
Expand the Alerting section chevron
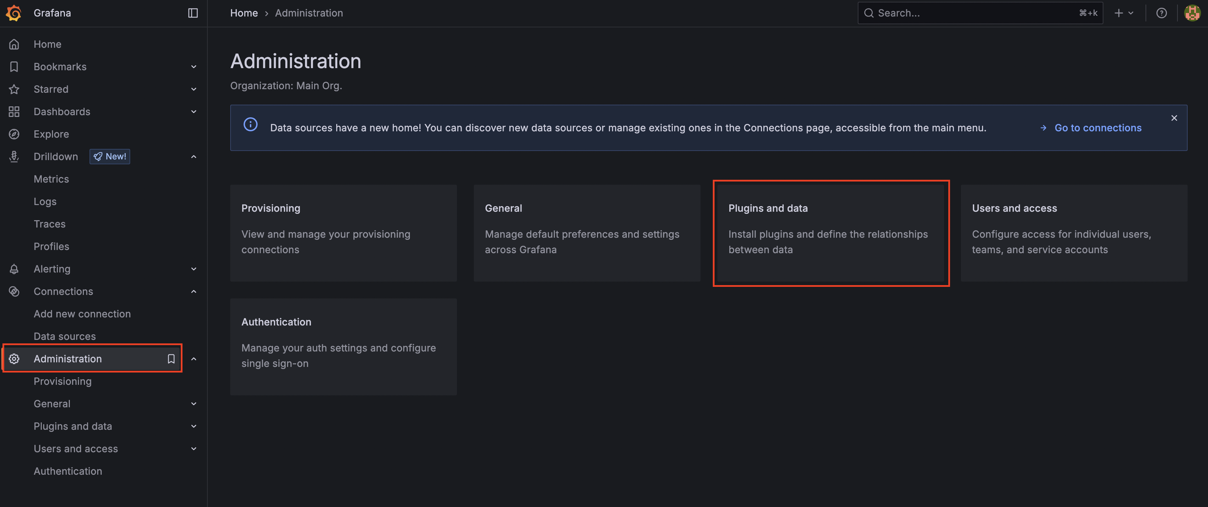click(194, 269)
